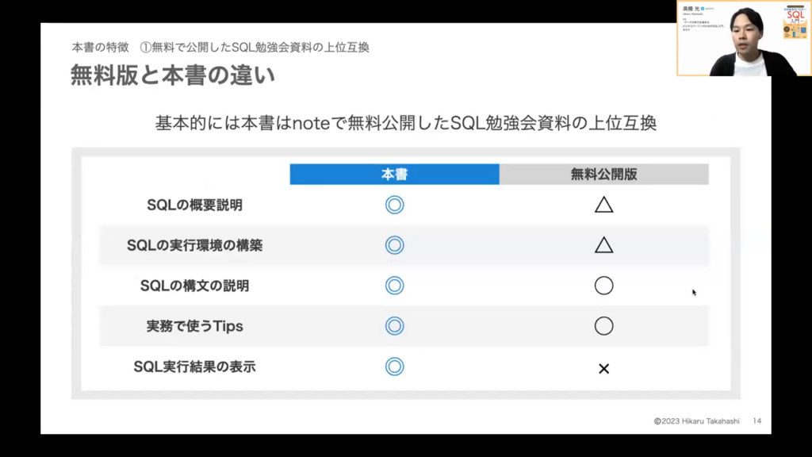This screenshot has height=457, width=812.
Task: Click double-circle icon in SQLの概要説明 row
Action: point(394,205)
